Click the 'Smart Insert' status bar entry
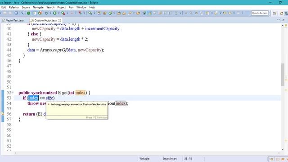Viewport: 288px width, 162px height. (170, 158)
